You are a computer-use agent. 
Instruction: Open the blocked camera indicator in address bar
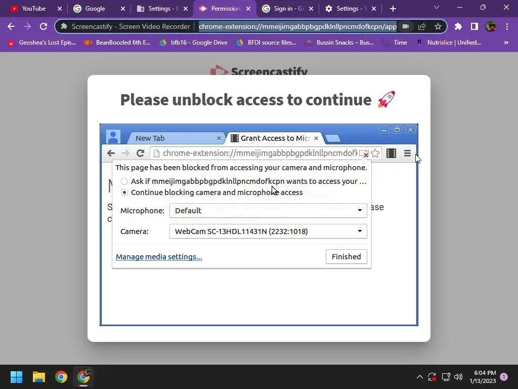coord(406,26)
